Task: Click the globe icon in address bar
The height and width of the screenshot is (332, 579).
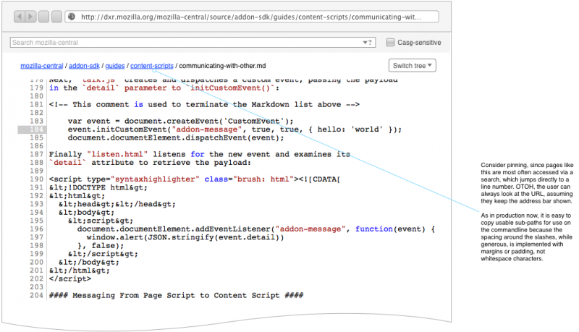Action: (72, 17)
